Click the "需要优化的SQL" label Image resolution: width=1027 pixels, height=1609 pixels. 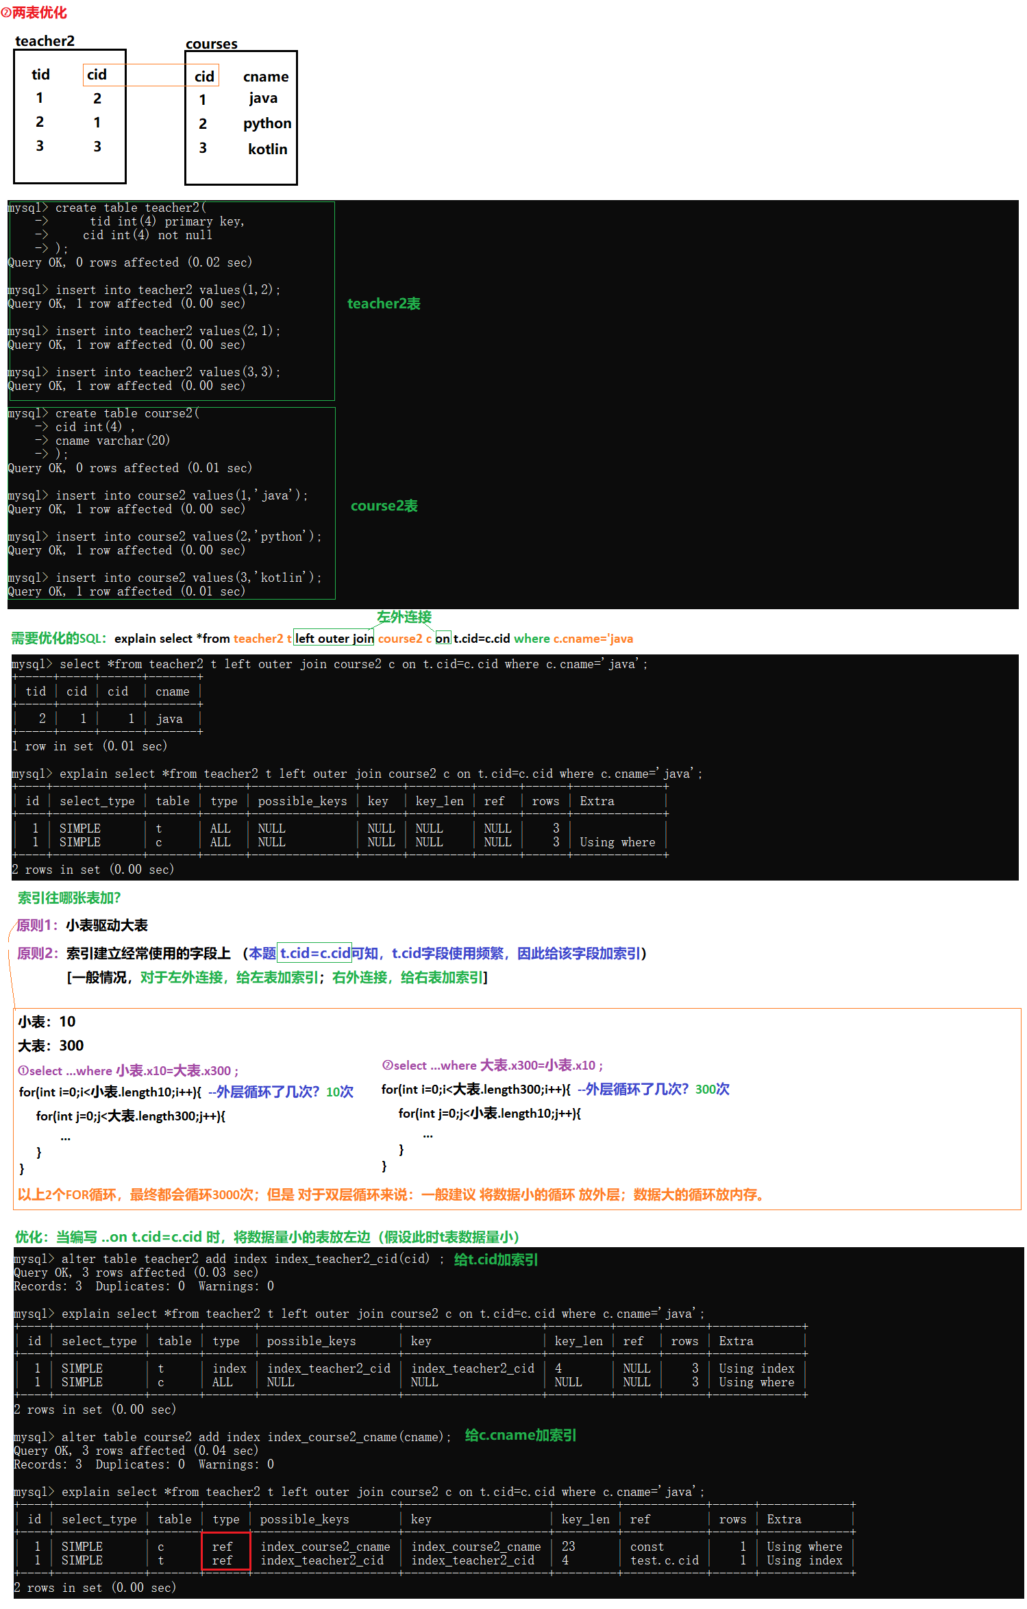(x=58, y=638)
